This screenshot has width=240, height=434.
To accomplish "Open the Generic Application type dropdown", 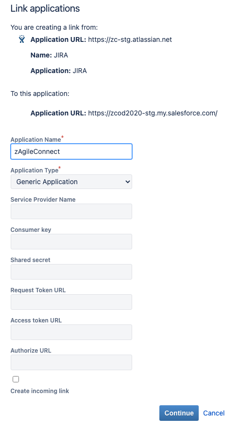I will click(71, 182).
